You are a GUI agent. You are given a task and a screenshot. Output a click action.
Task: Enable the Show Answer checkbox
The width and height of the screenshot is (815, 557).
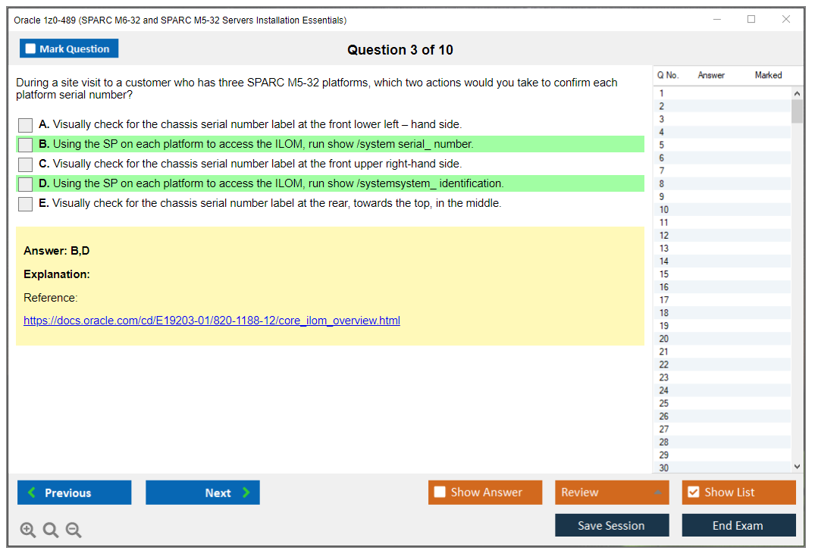pyautogui.click(x=440, y=493)
